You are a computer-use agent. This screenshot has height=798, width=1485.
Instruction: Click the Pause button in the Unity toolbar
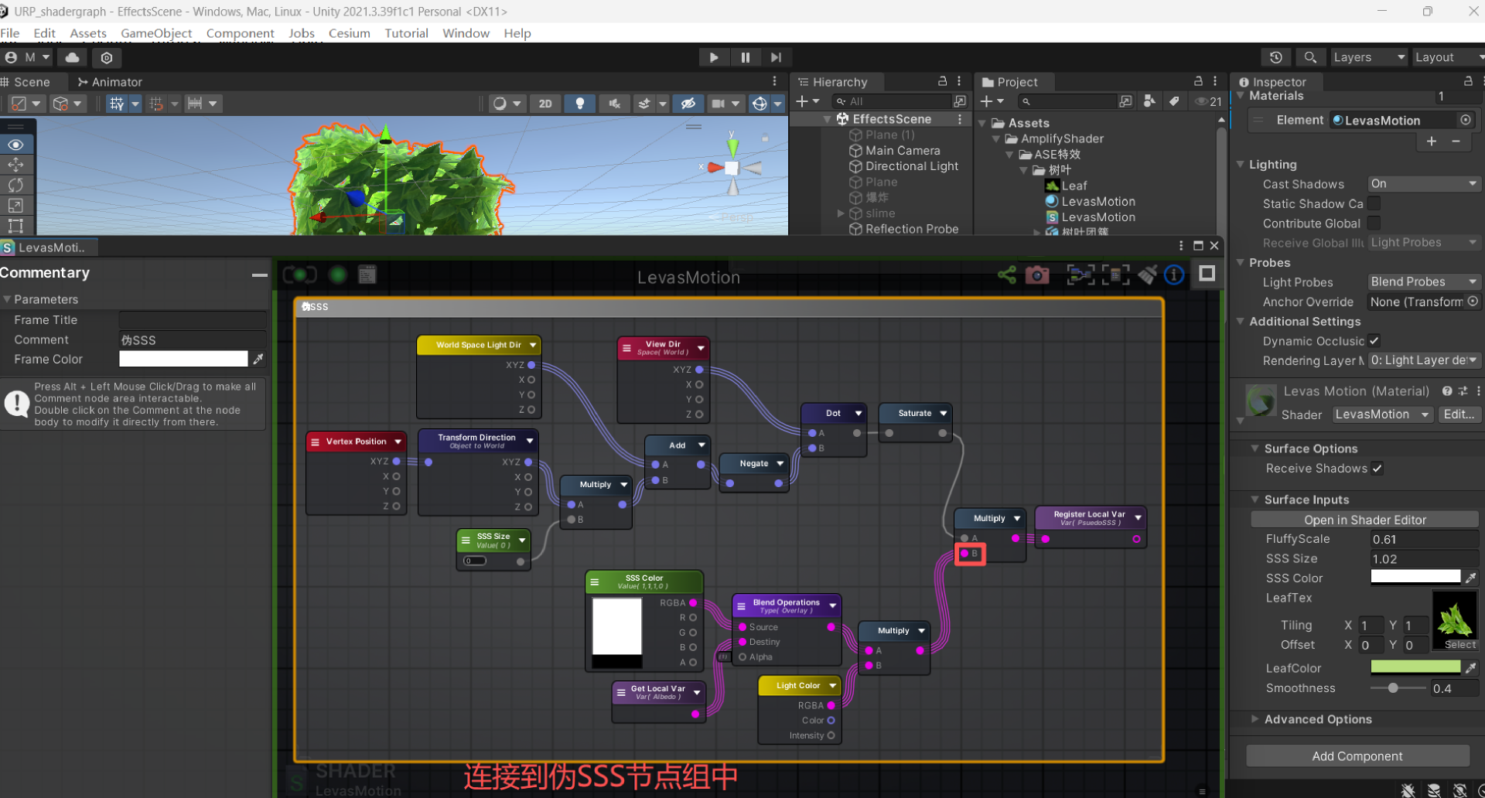point(745,57)
